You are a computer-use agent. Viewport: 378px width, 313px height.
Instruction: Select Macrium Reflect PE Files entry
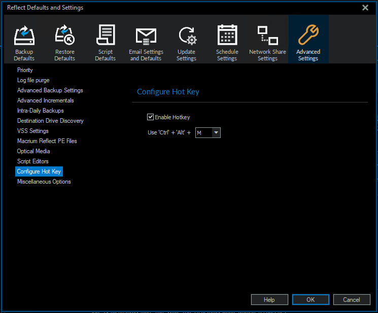pyautogui.click(x=47, y=141)
